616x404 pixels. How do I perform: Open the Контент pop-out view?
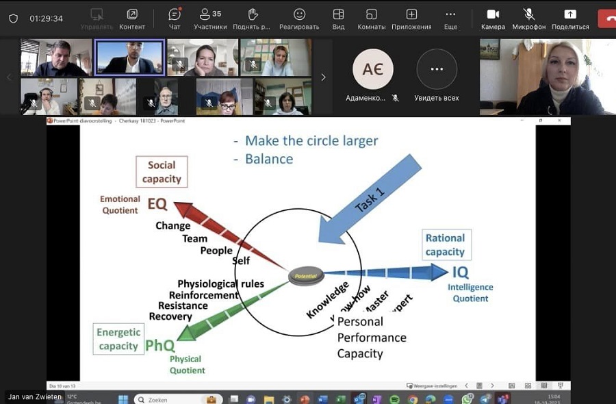(x=132, y=19)
